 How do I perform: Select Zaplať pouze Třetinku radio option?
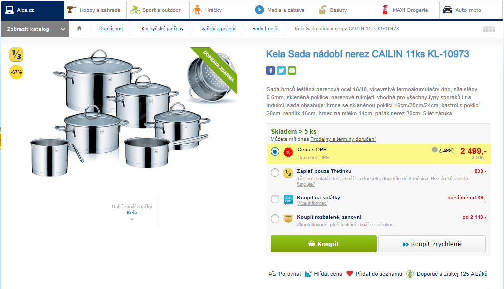point(275,173)
